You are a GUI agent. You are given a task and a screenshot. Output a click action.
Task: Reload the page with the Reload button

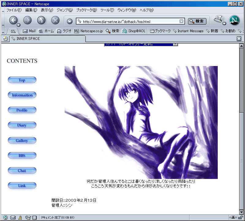(41, 20)
